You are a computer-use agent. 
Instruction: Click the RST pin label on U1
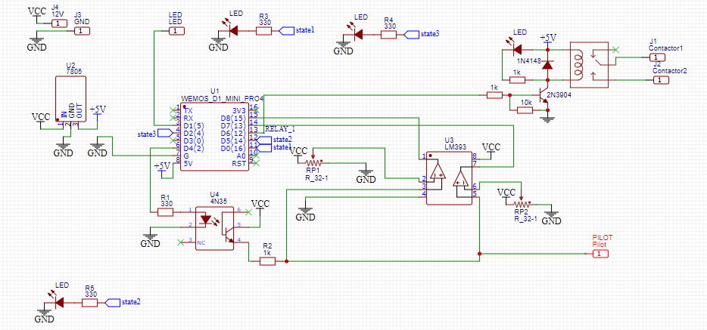point(240,164)
